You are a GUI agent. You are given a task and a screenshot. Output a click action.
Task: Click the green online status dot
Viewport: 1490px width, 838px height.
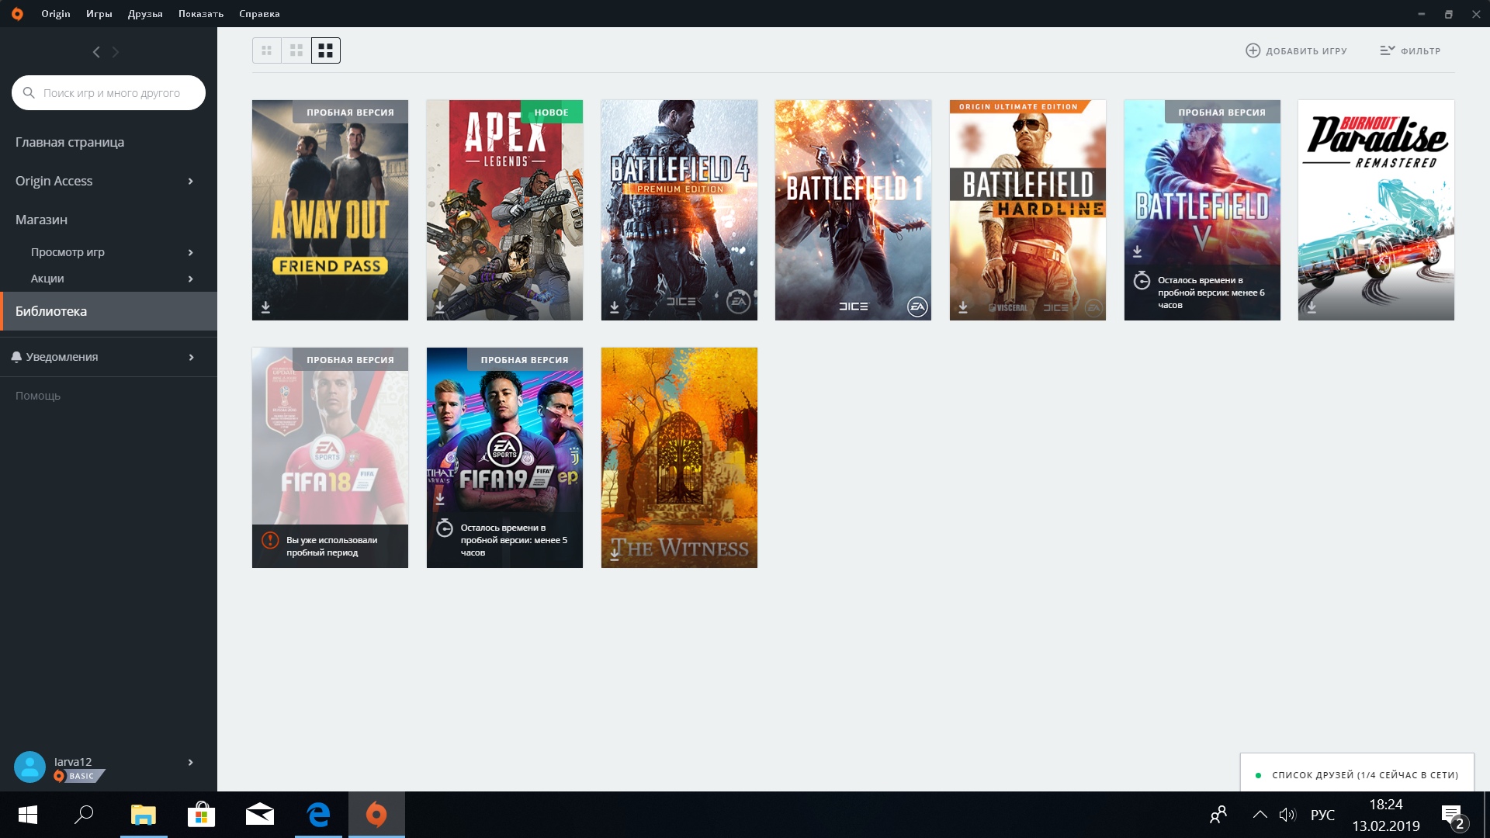1258,775
